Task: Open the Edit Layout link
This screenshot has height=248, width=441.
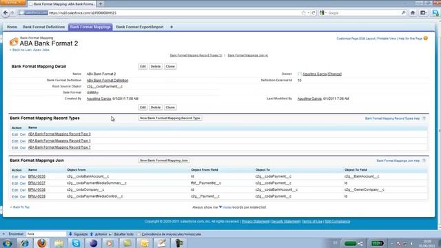Action: click(367, 39)
